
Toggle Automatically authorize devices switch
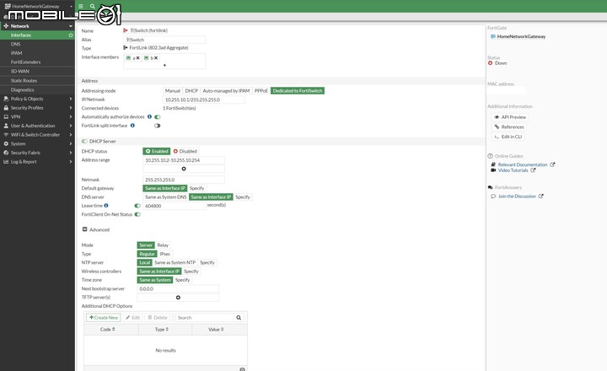point(157,117)
